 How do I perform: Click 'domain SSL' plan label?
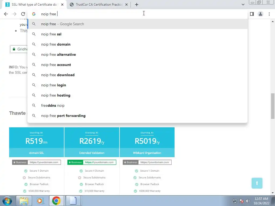37,153
